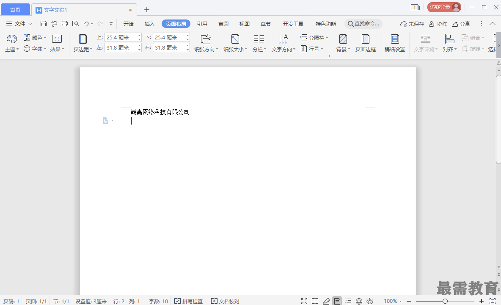This screenshot has width=501, height=305.
Task: Switch to the 开始 ribbon tab
Action: click(x=129, y=24)
